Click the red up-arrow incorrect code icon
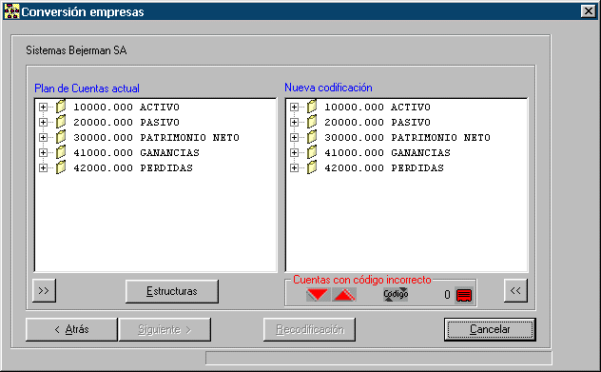The image size is (601, 372). [344, 295]
